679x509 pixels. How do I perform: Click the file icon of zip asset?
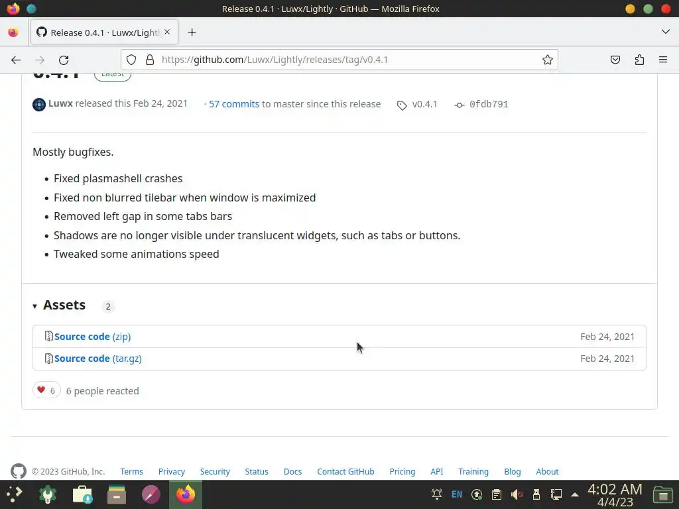tap(49, 336)
